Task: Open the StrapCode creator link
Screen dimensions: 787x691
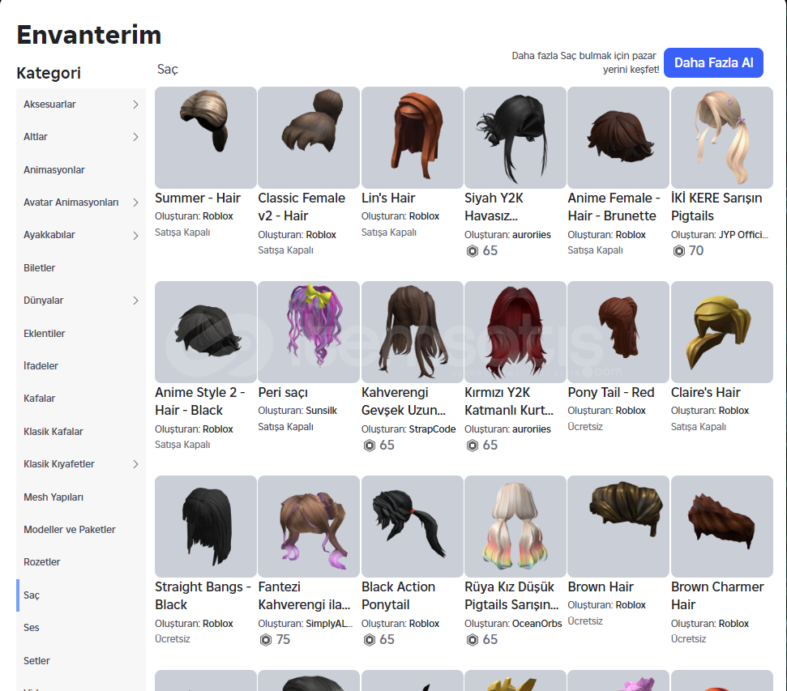Action: 432,429
